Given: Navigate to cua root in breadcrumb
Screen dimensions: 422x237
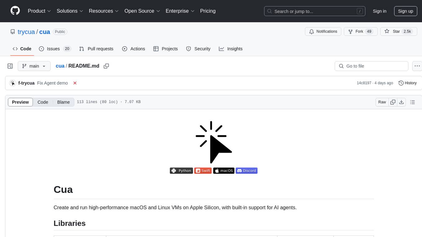Looking at the screenshot, I should 60,66.
